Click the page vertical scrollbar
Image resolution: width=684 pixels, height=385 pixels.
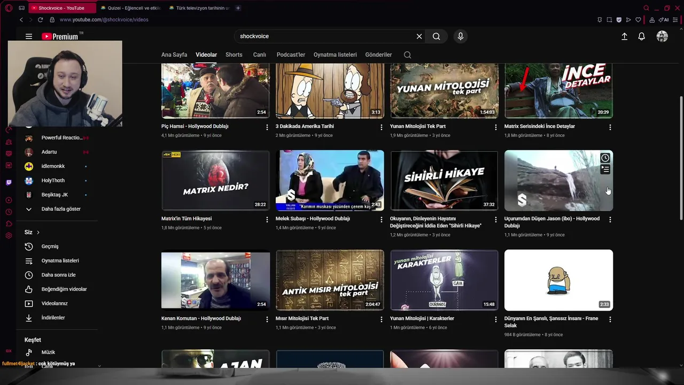(681, 158)
